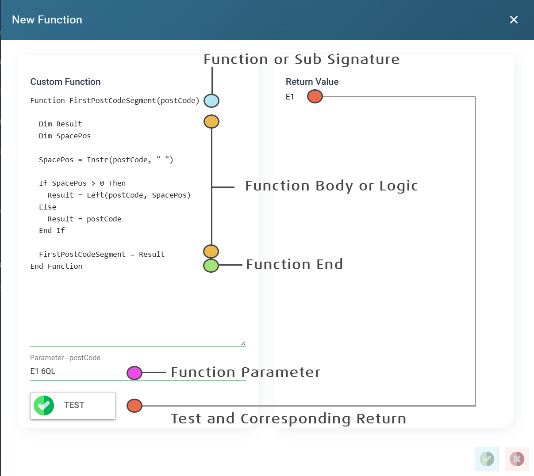Screen dimensions: 534x476
Task: Click the red cancel X icon at bottom right
Action: pyautogui.click(x=517, y=459)
